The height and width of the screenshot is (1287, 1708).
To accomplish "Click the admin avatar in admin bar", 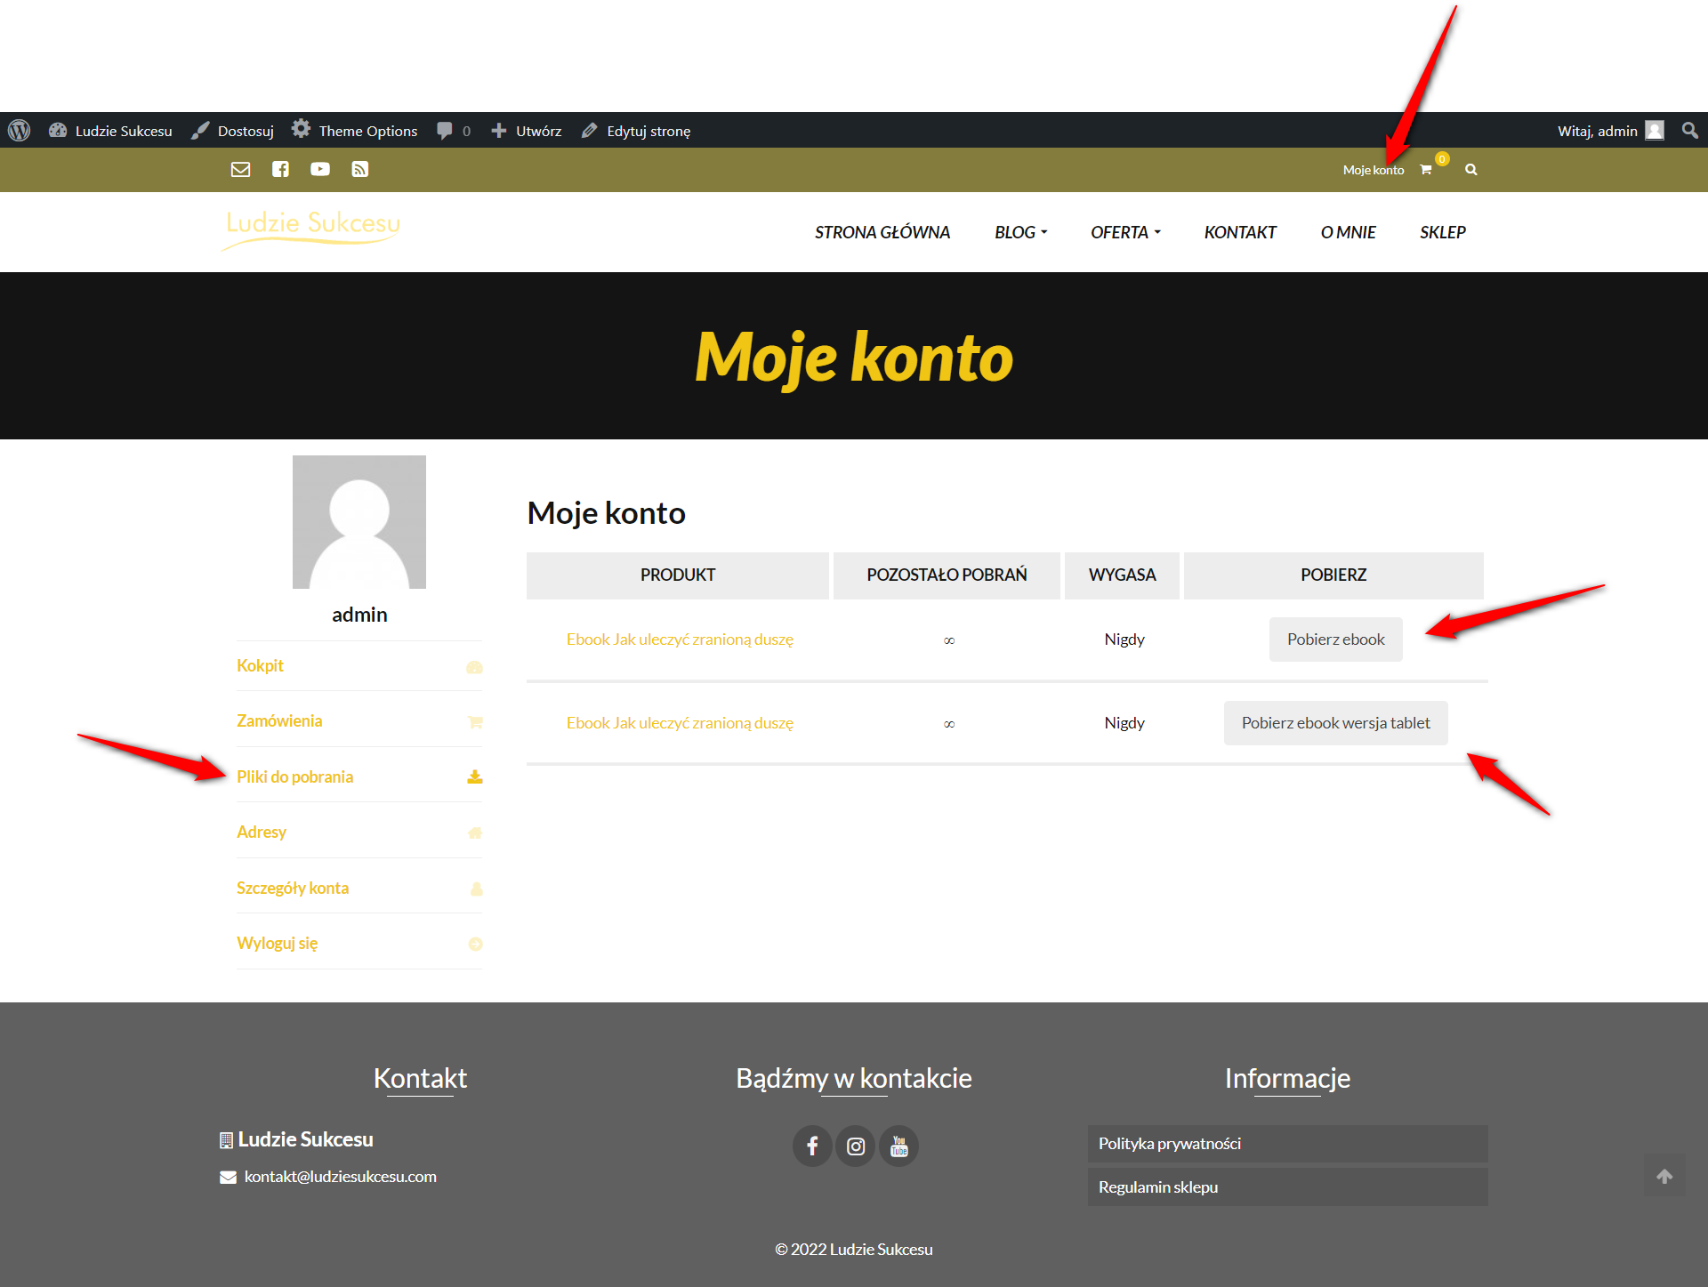I will pos(1655,131).
